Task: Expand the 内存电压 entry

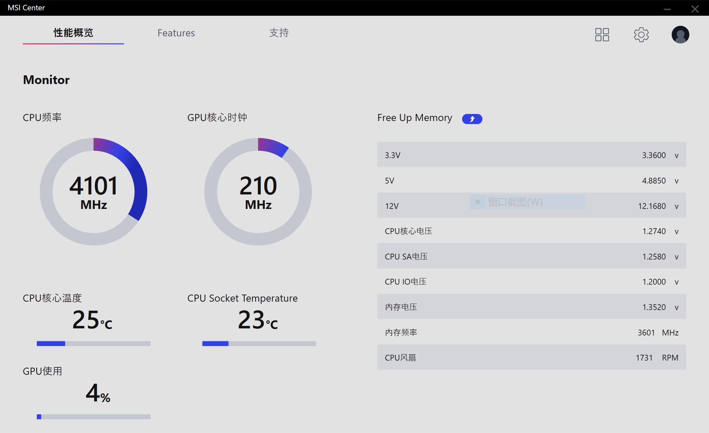Action: pyautogui.click(x=531, y=307)
